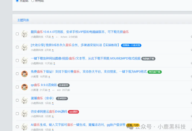The width and height of the screenshot is (192, 131).
Task: Click the orange avatar beside qs音乐 9.9.0清爽版
Action: pos(25,87)
